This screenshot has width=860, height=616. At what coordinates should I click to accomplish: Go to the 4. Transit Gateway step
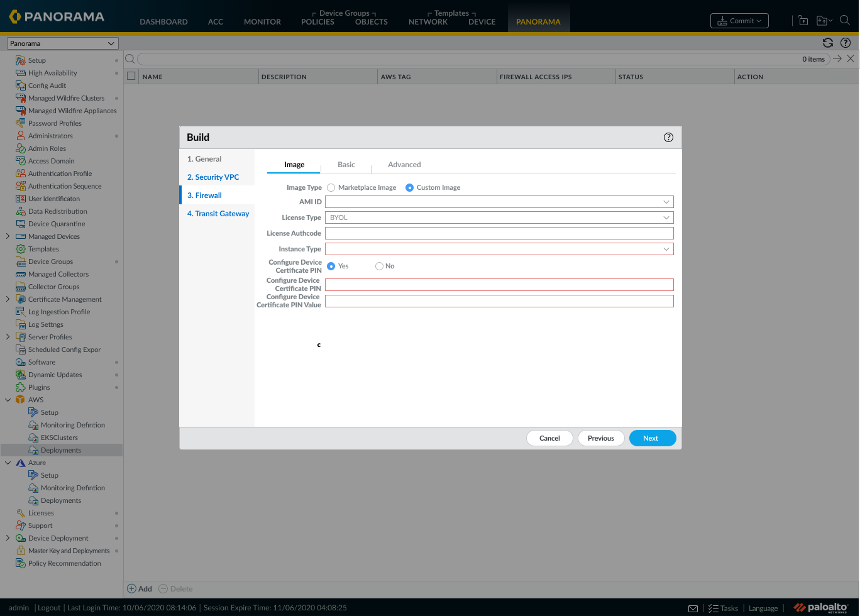(x=218, y=214)
